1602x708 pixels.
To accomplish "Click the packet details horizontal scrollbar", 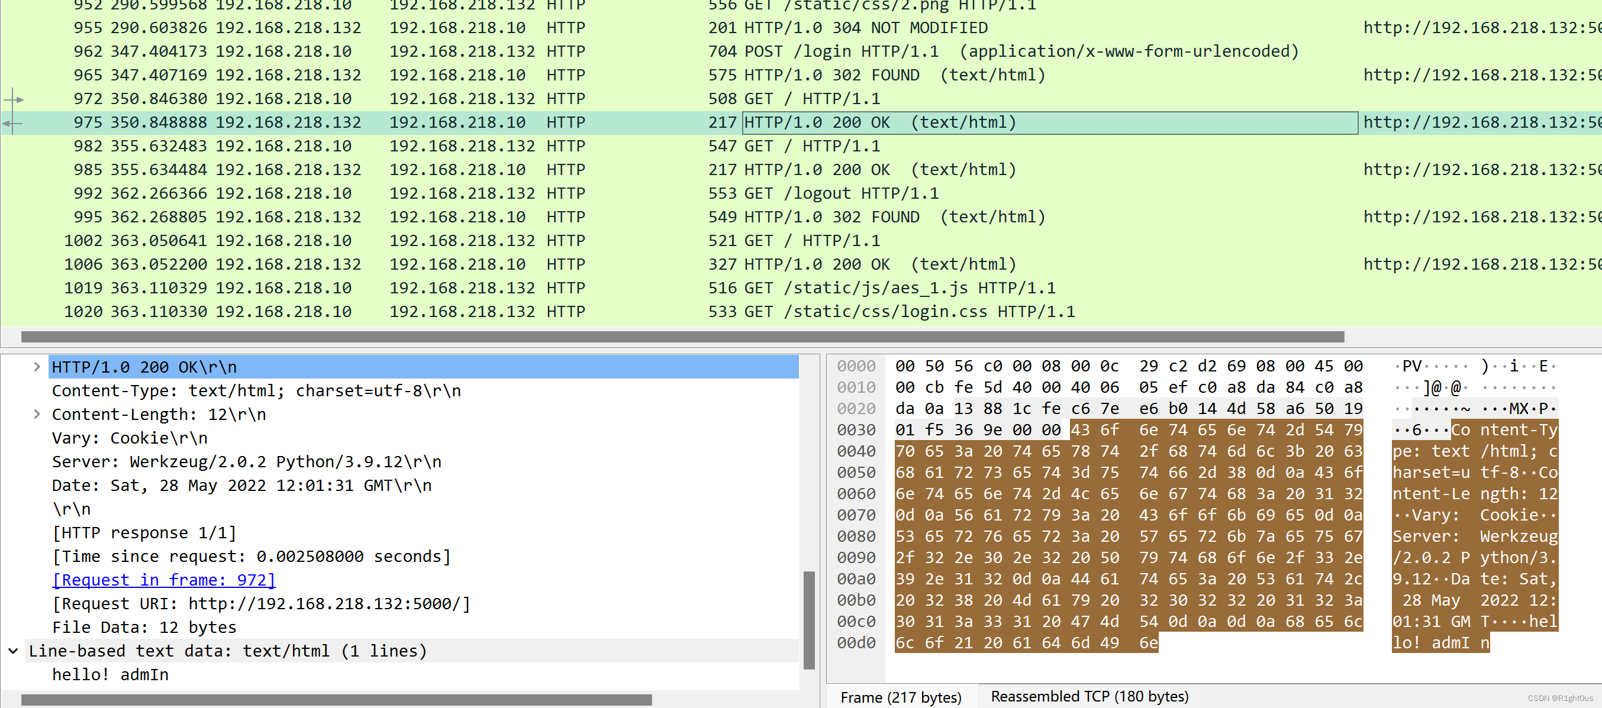I will point(337,700).
